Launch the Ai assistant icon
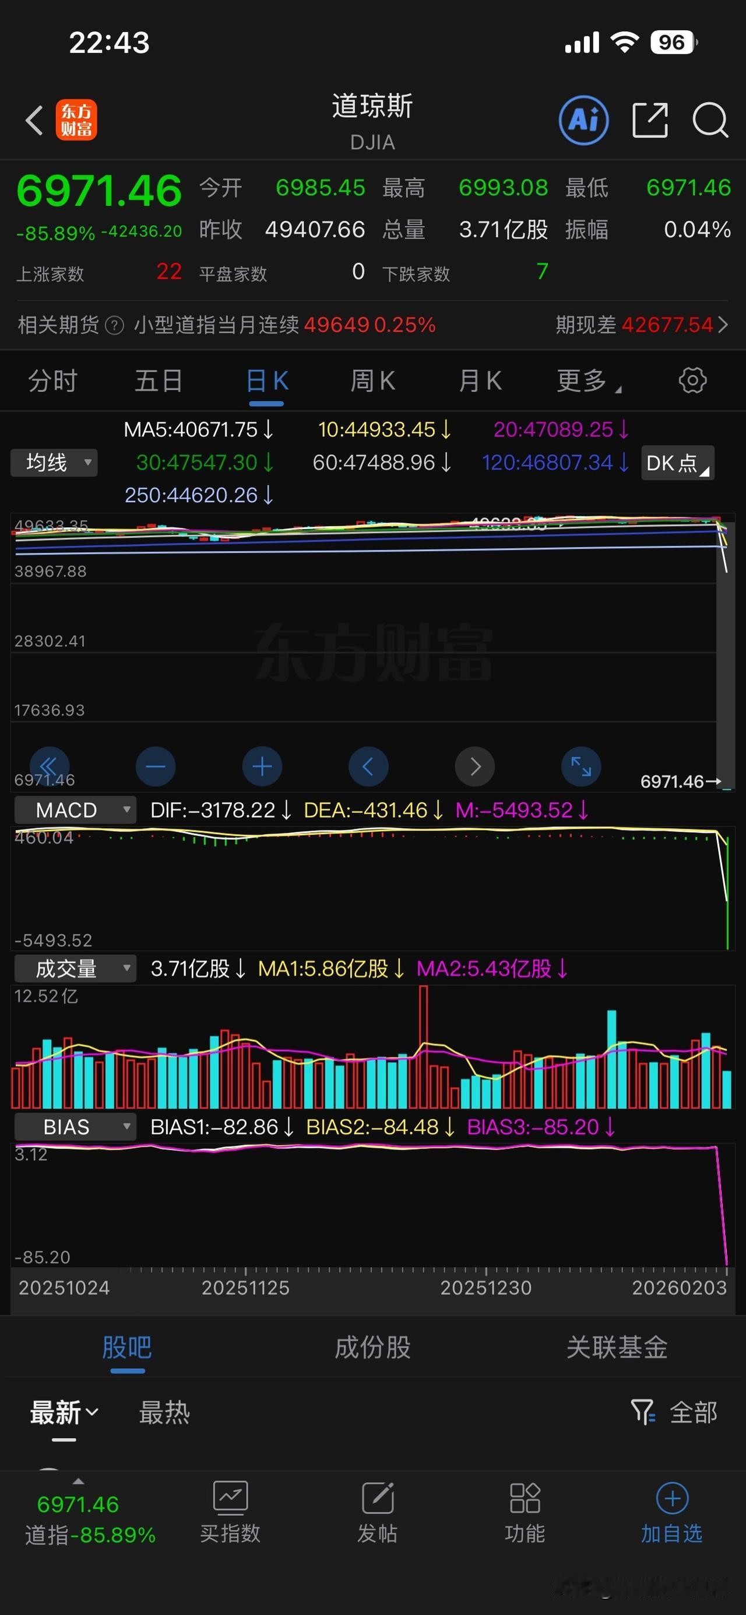Image resolution: width=746 pixels, height=1615 pixels. coord(583,120)
